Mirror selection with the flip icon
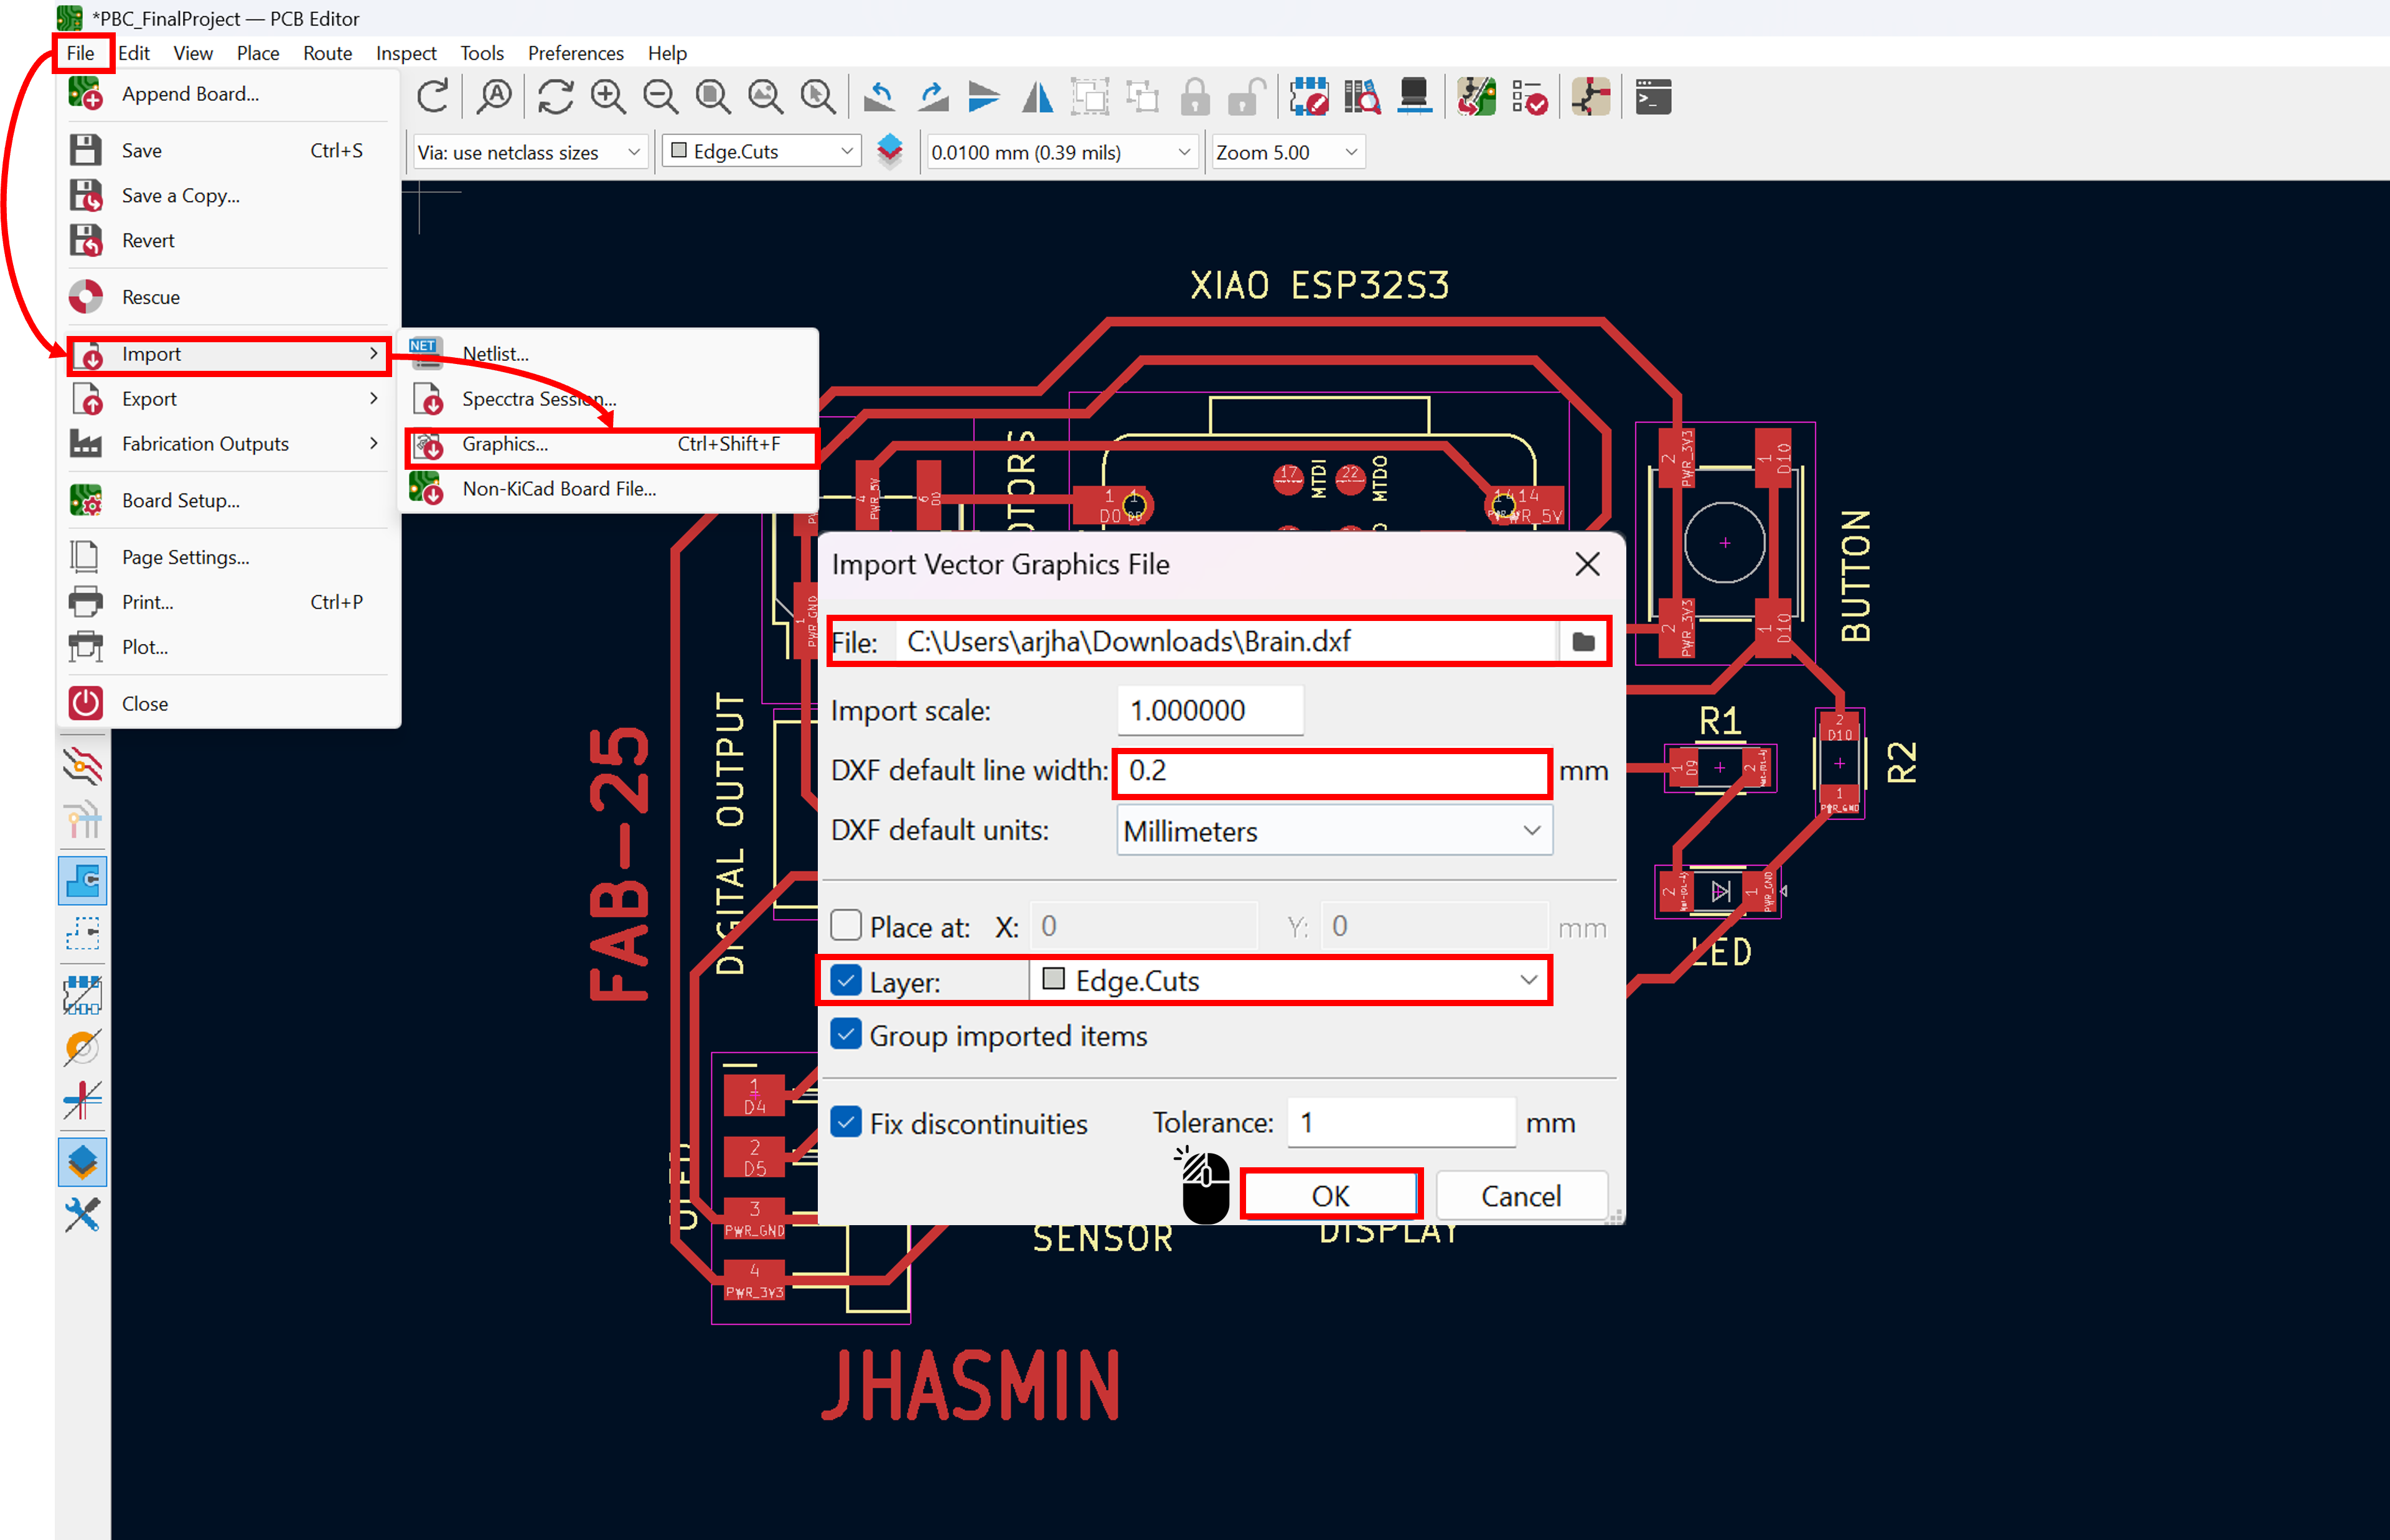 pyautogui.click(x=1038, y=97)
